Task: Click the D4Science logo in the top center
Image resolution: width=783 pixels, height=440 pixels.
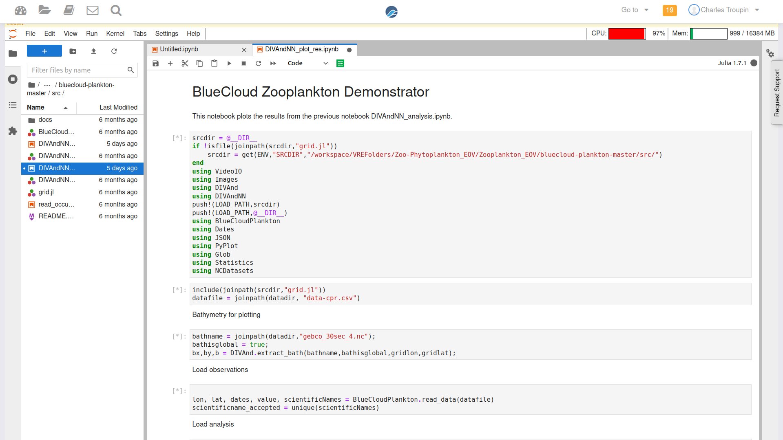Action: pyautogui.click(x=391, y=12)
